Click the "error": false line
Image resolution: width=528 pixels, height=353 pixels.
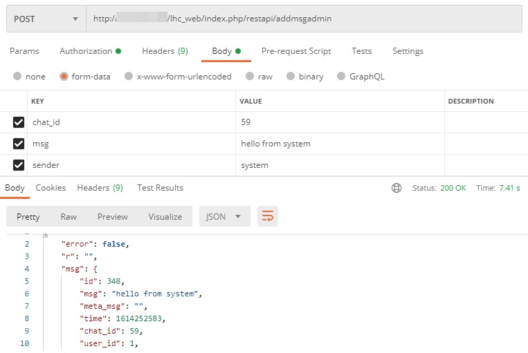(x=95, y=244)
